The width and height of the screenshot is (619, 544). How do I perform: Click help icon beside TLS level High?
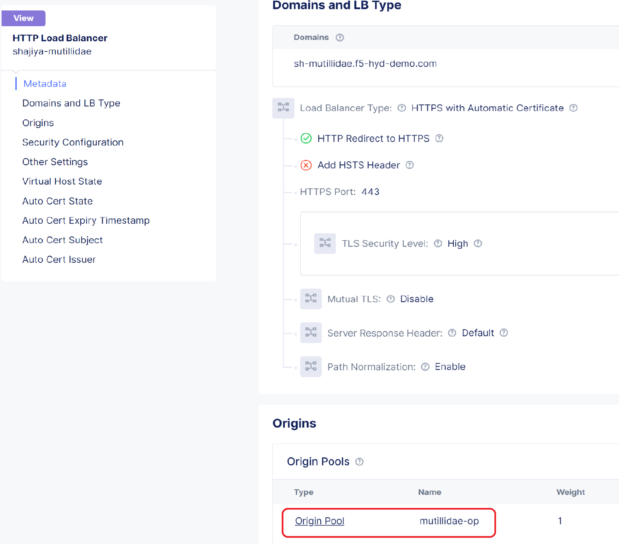(478, 243)
